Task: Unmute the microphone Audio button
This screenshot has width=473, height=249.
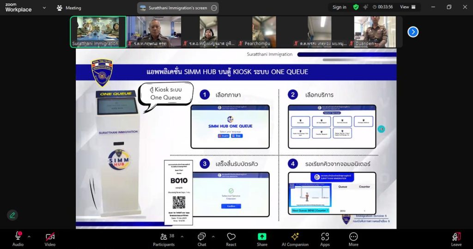Action: pyautogui.click(x=18, y=238)
